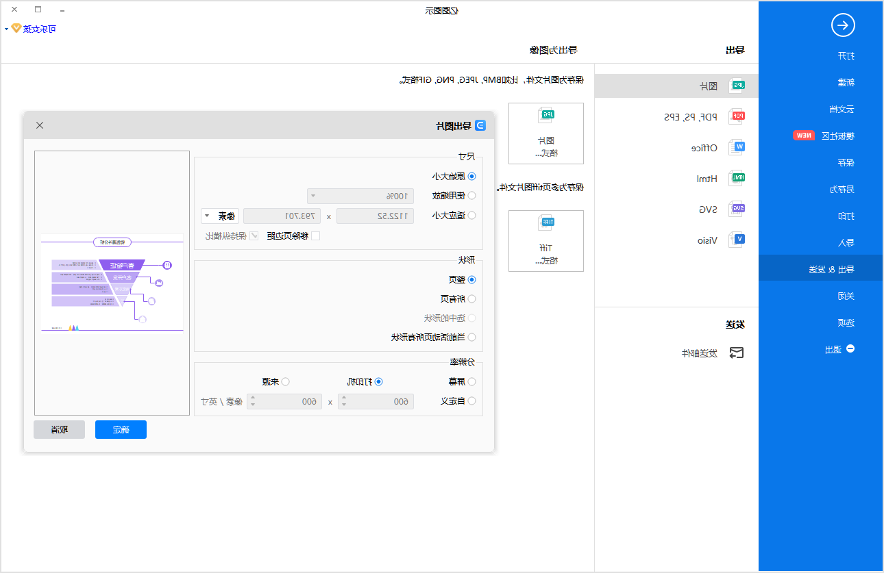Click the 图片格式 JPG tile icon
884x573 pixels.
(x=546, y=116)
